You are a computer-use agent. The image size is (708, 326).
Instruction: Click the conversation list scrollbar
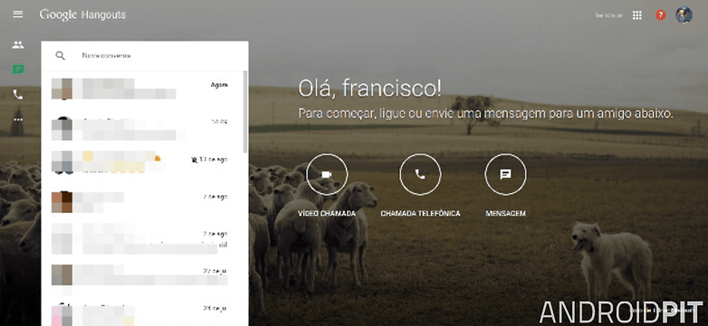click(245, 111)
